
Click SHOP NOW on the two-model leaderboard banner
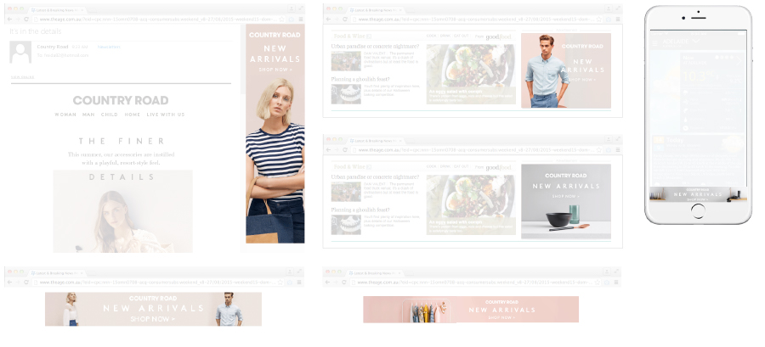tap(153, 319)
